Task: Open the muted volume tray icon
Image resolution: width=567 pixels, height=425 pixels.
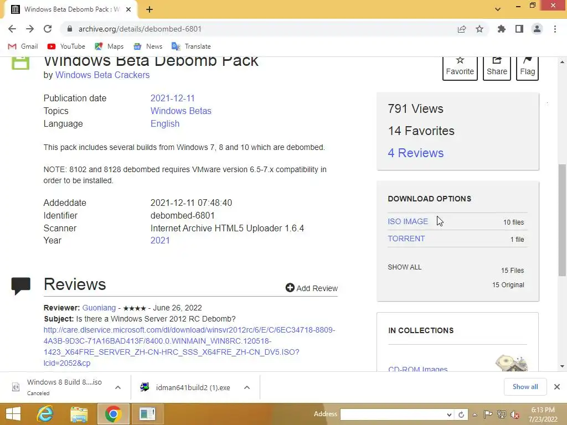Action: [x=515, y=414]
